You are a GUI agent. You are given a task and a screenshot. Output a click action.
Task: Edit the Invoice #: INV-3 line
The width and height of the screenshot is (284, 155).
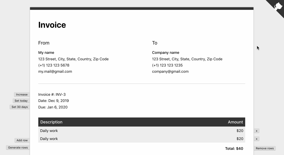pyautogui.click(x=52, y=94)
